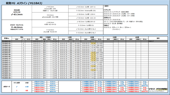Select the shunit様YG-No.2 cell

[x=86, y=29]
